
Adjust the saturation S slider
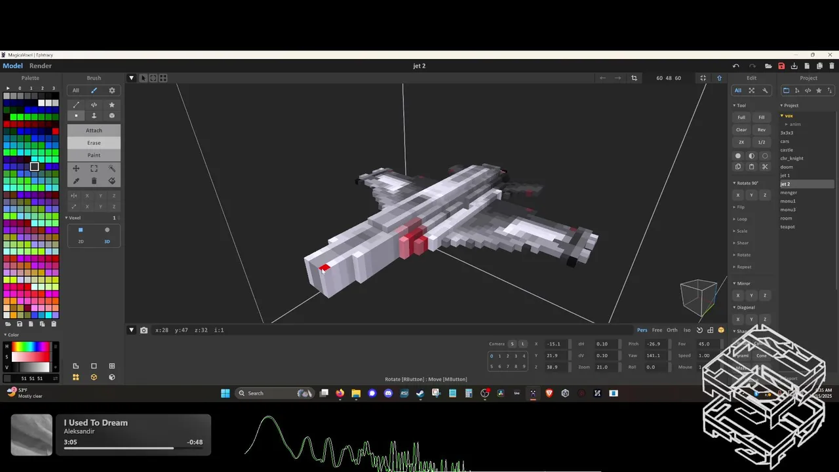click(31, 357)
